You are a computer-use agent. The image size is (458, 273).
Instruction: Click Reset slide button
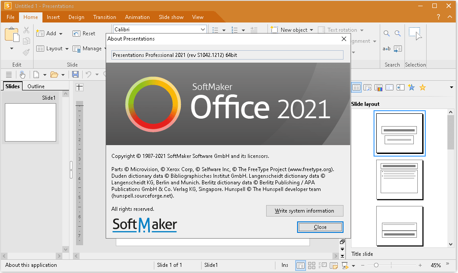point(84,34)
